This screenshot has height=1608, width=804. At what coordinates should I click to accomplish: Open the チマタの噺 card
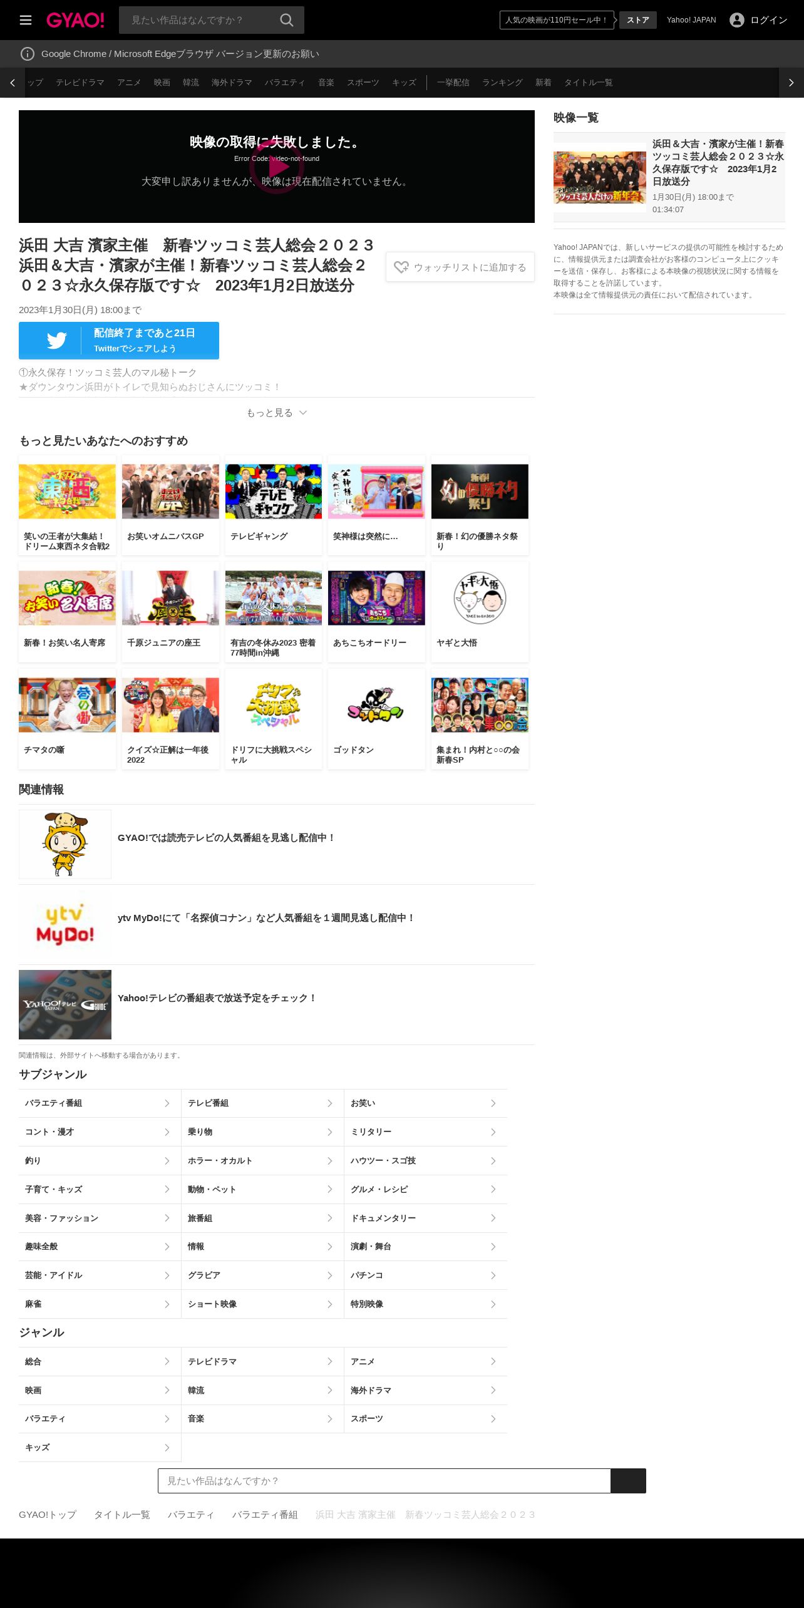[67, 719]
